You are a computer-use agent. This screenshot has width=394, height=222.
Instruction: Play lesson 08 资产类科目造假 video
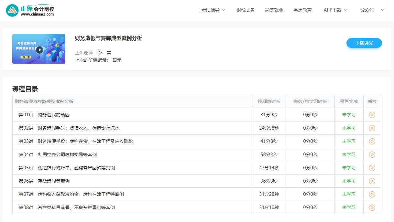pos(372,207)
